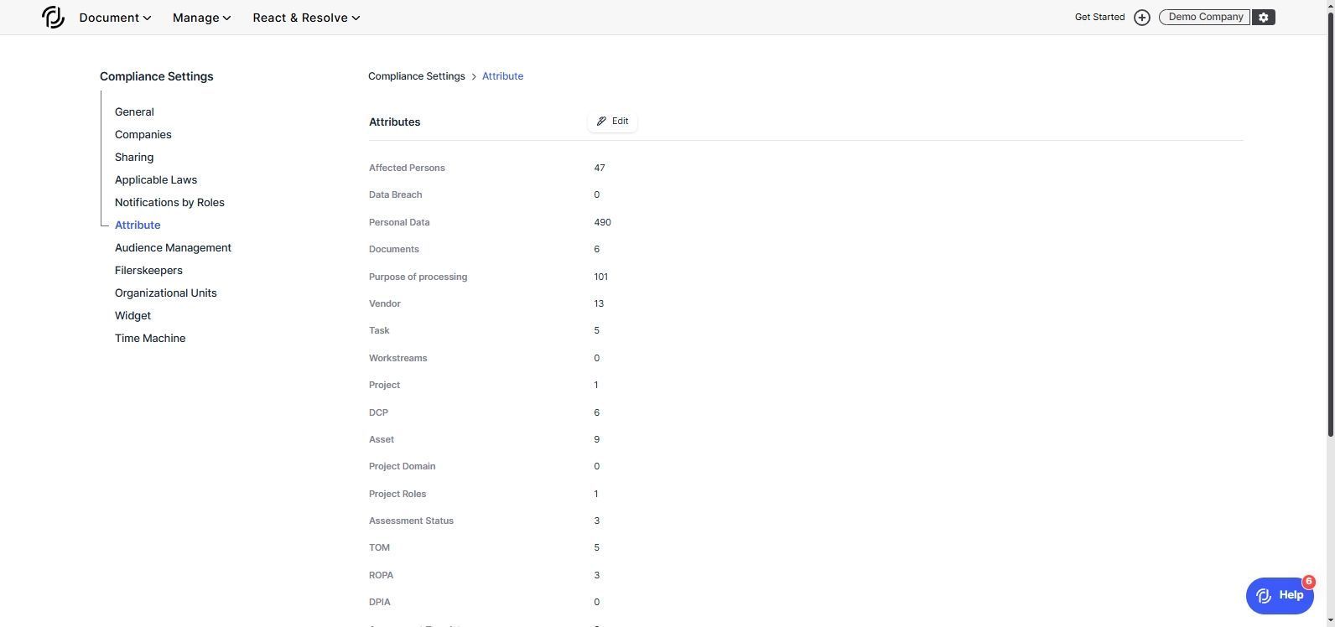Image resolution: width=1335 pixels, height=627 pixels.
Task: Click the app logo in the top bar
Action: click(x=53, y=17)
